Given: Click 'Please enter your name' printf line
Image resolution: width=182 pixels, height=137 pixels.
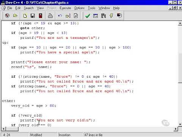Looking at the screenshot, I should [51, 62].
